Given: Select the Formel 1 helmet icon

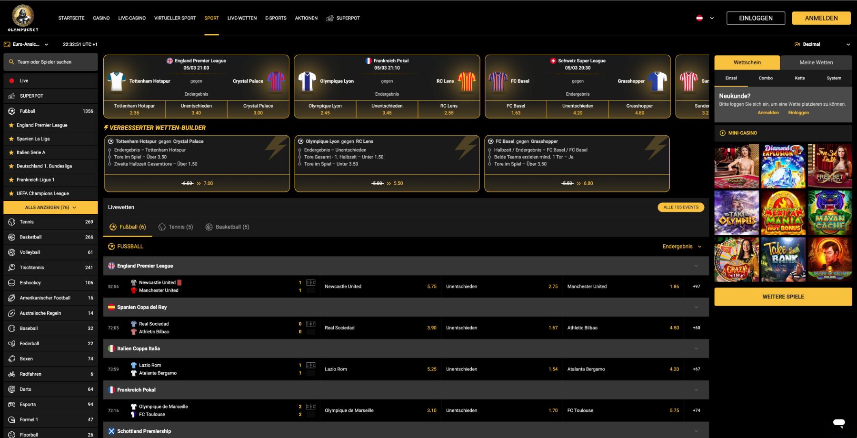Looking at the screenshot, I should 12,420.
